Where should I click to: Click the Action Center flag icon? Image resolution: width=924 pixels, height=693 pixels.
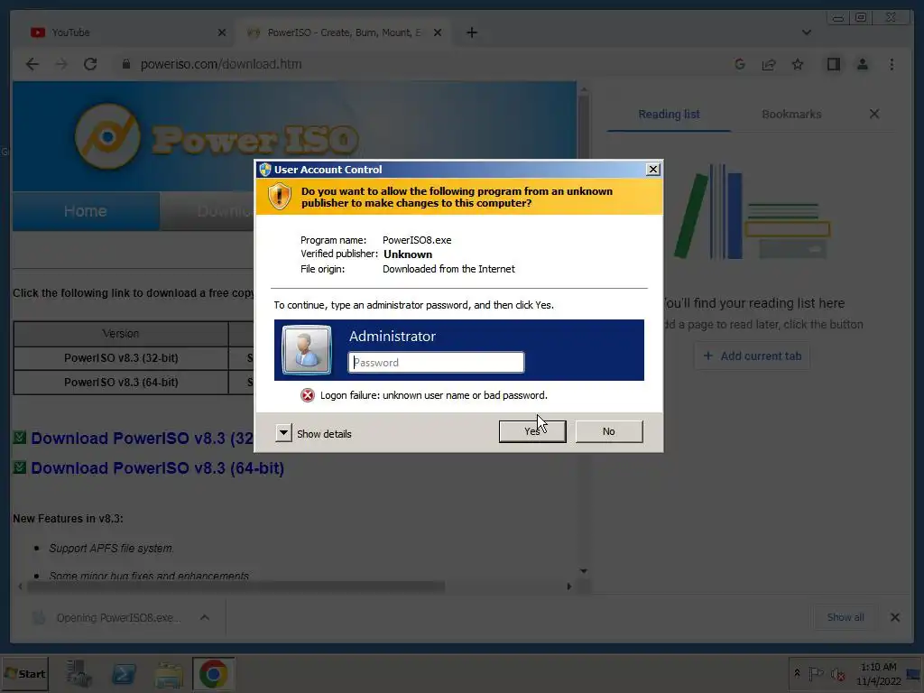[x=816, y=673]
